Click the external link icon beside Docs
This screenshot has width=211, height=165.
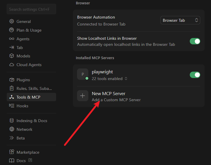(30, 160)
